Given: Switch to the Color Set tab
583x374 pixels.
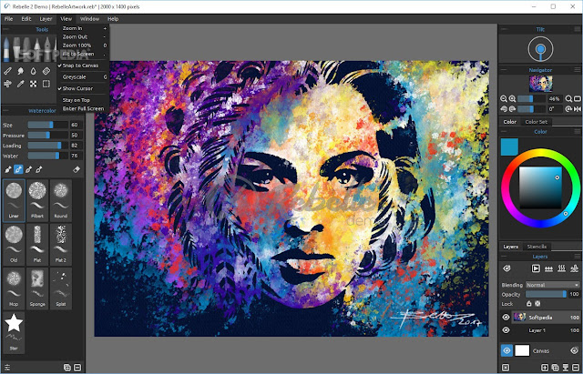Looking at the screenshot, I should click(x=537, y=121).
